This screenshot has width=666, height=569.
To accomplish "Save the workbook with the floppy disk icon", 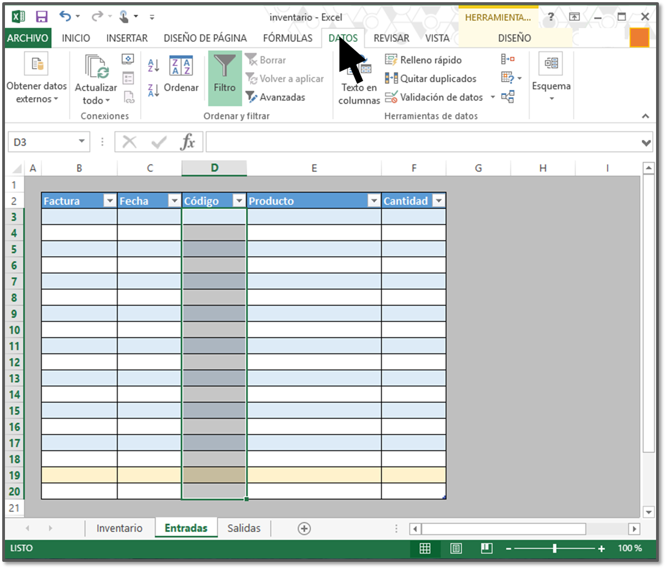I will [x=41, y=17].
